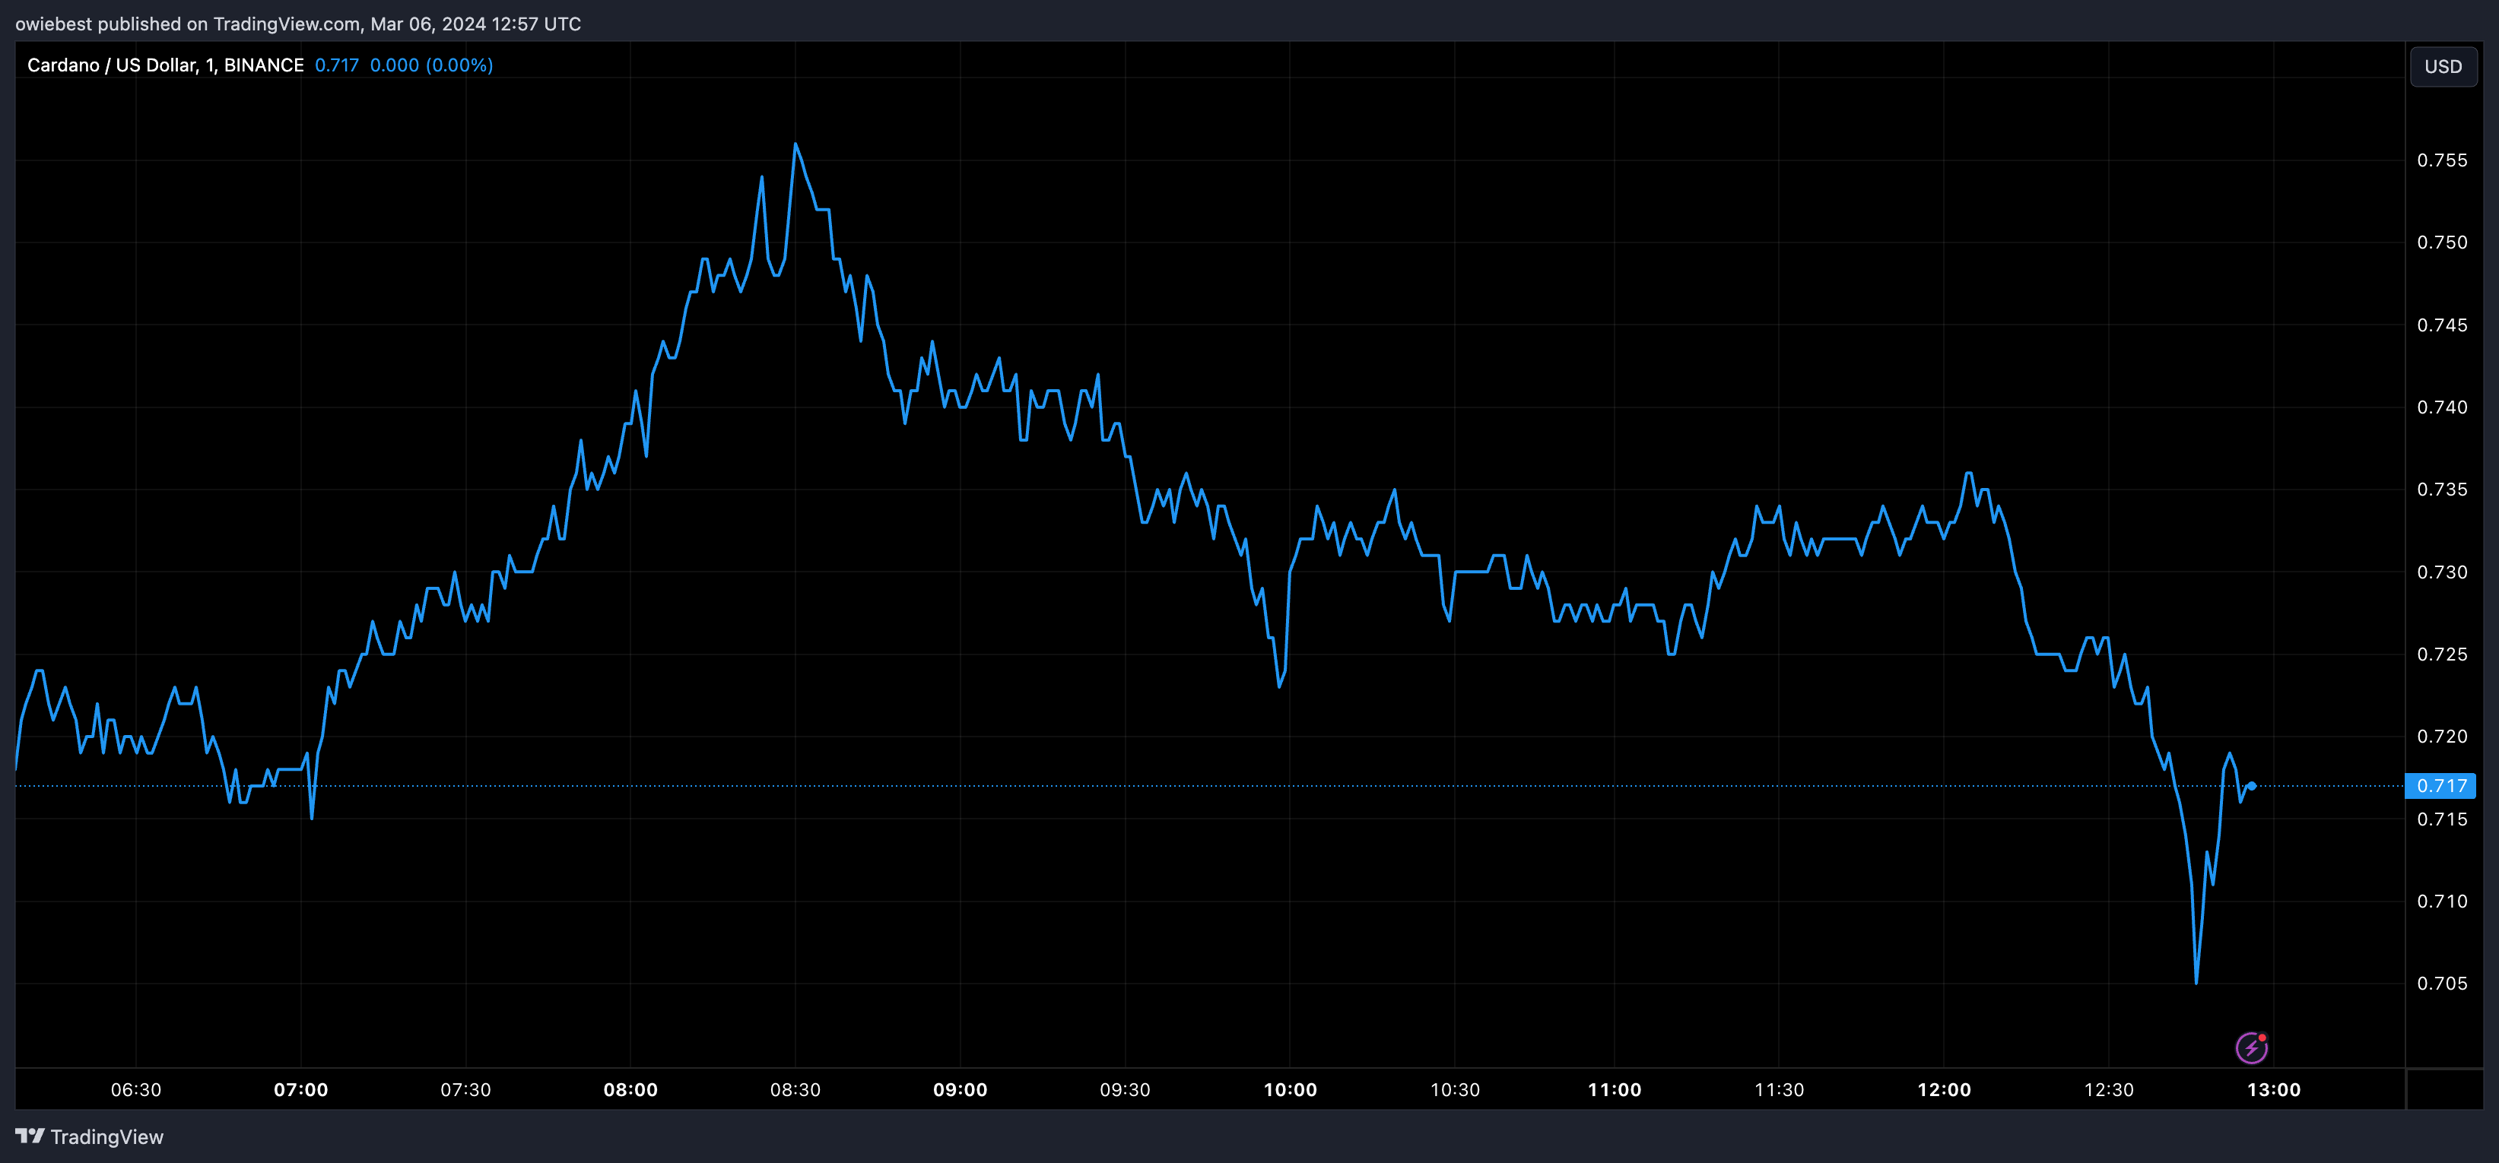Click the Cardano / US Dollar symbol title
The height and width of the screenshot is (1163, 2499).
click(x=165, y=65)
